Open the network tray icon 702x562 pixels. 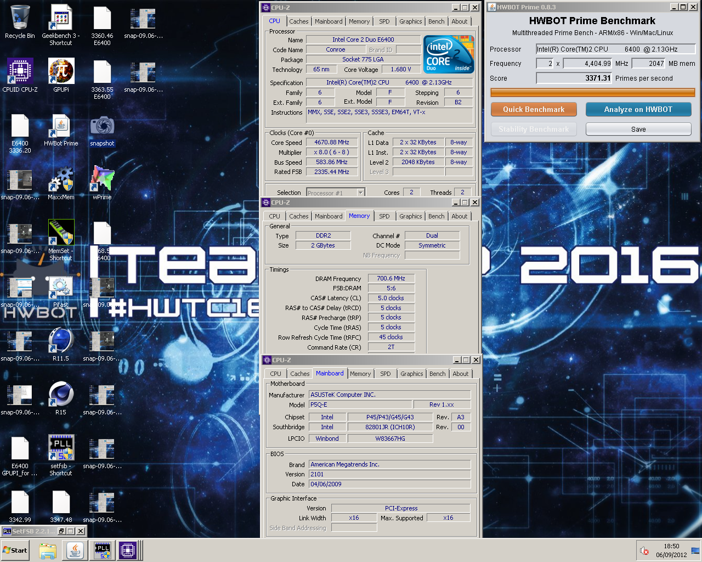click(695, 550)
